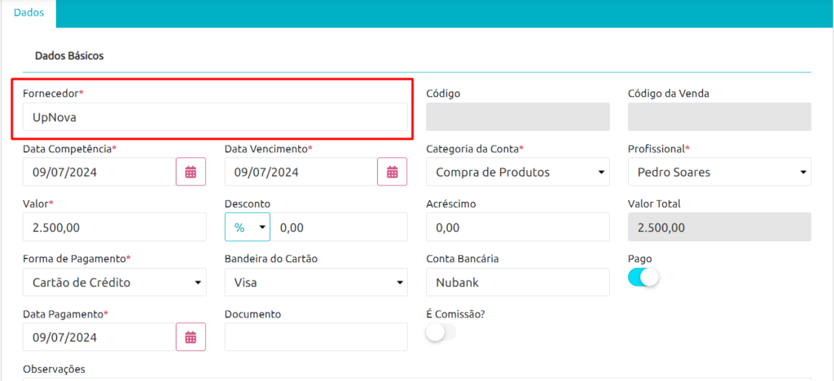
Task: Click the Fornecedor label
Action: point(53,94)
